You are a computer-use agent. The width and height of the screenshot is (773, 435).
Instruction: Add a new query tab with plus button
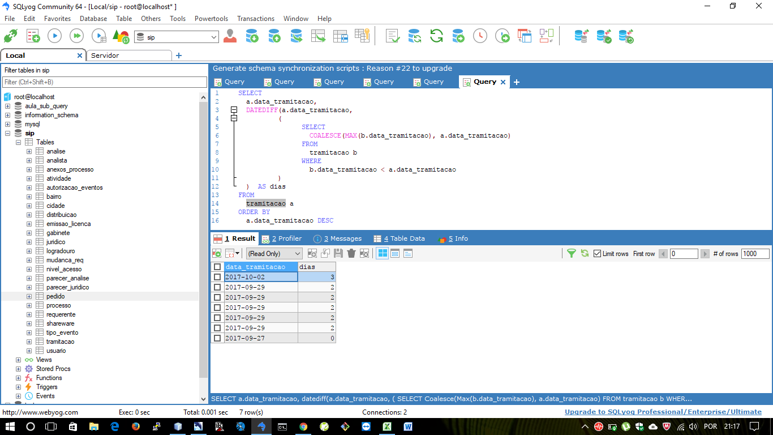[516, 82]
